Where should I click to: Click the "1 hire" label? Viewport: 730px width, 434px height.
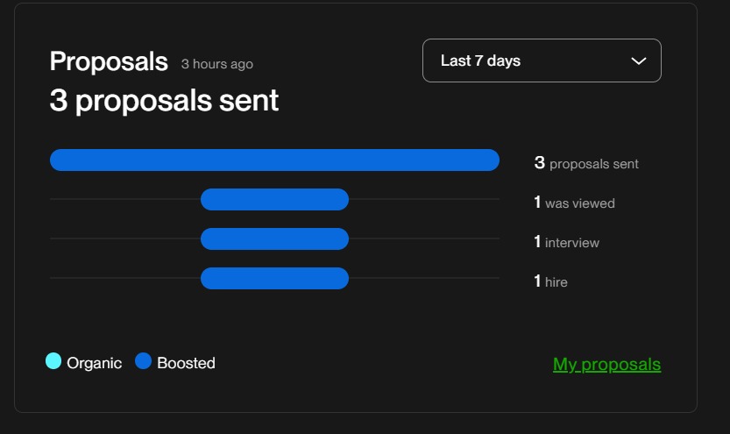(x=551, y=281)
